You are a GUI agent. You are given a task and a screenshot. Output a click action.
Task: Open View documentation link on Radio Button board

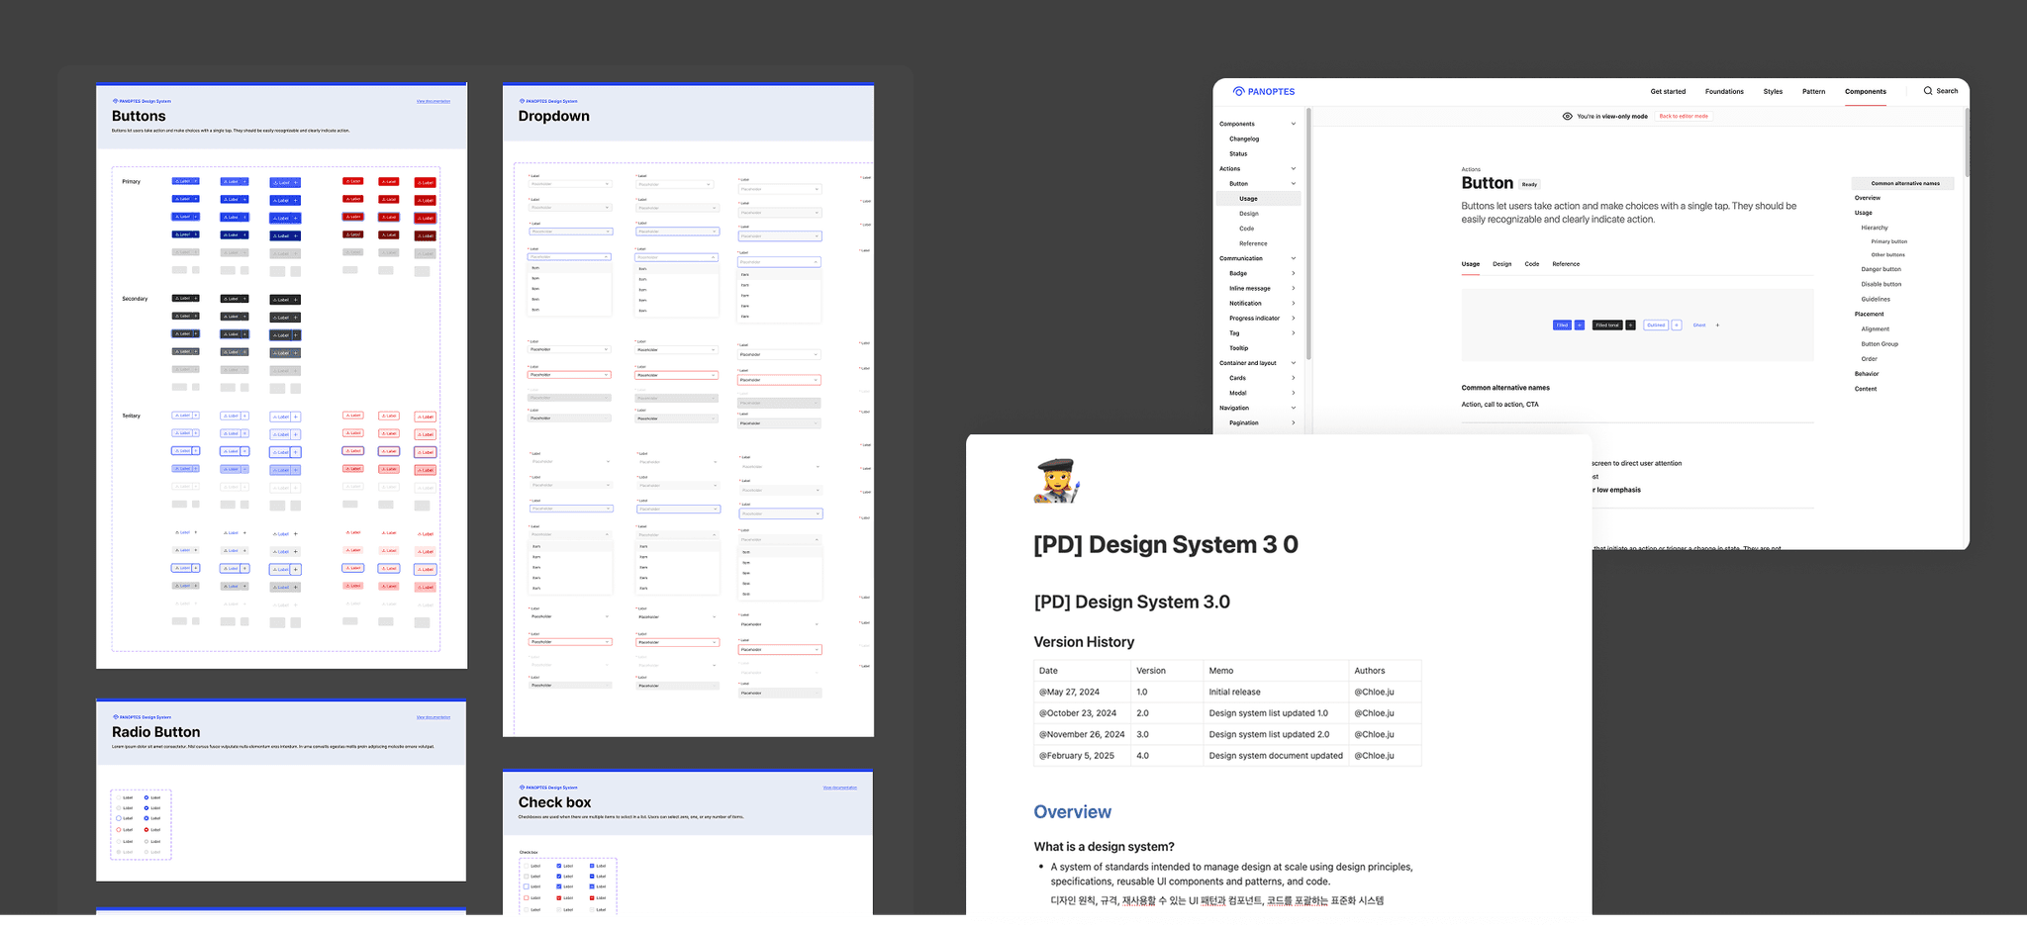tap(434, 717)
